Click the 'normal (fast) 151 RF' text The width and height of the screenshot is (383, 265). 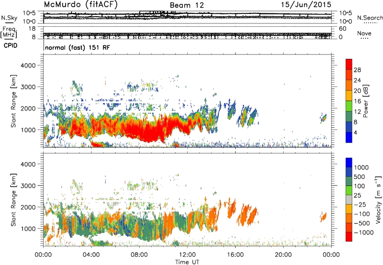(78, 47)
